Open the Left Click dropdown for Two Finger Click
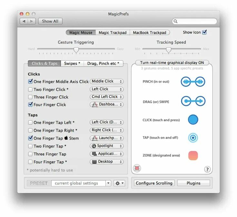This screenshot has width=237, height=217. point(106,89)
